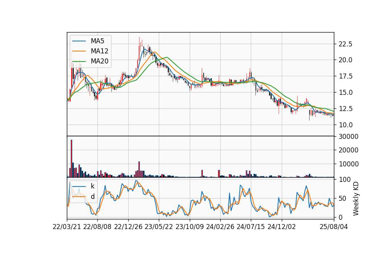Click the 30000 volume axis label

click(x=349, y=137)
